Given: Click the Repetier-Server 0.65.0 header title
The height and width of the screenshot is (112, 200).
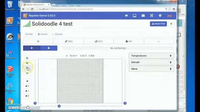Looking at the screenshot, I should pos(42,16).
